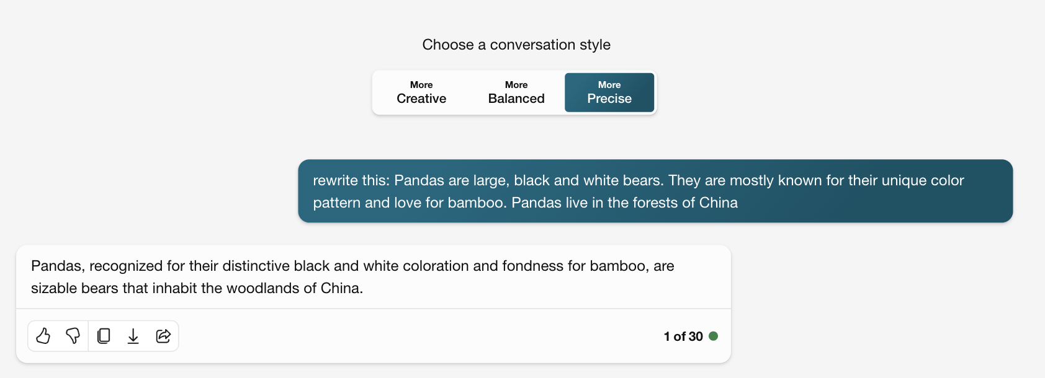Click the Export download arrow icon
The height and width of the screenshot is (378, 1045).
click(x=133, y=336)
